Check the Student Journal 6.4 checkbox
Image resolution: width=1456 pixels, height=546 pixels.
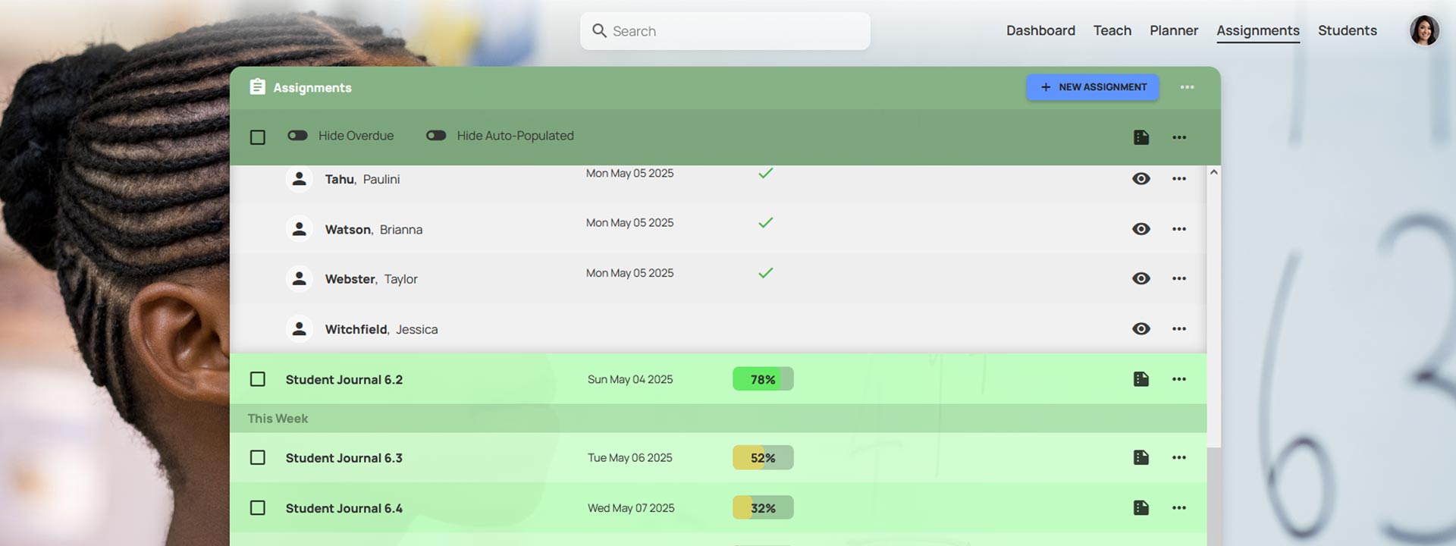tap(258, 508)
